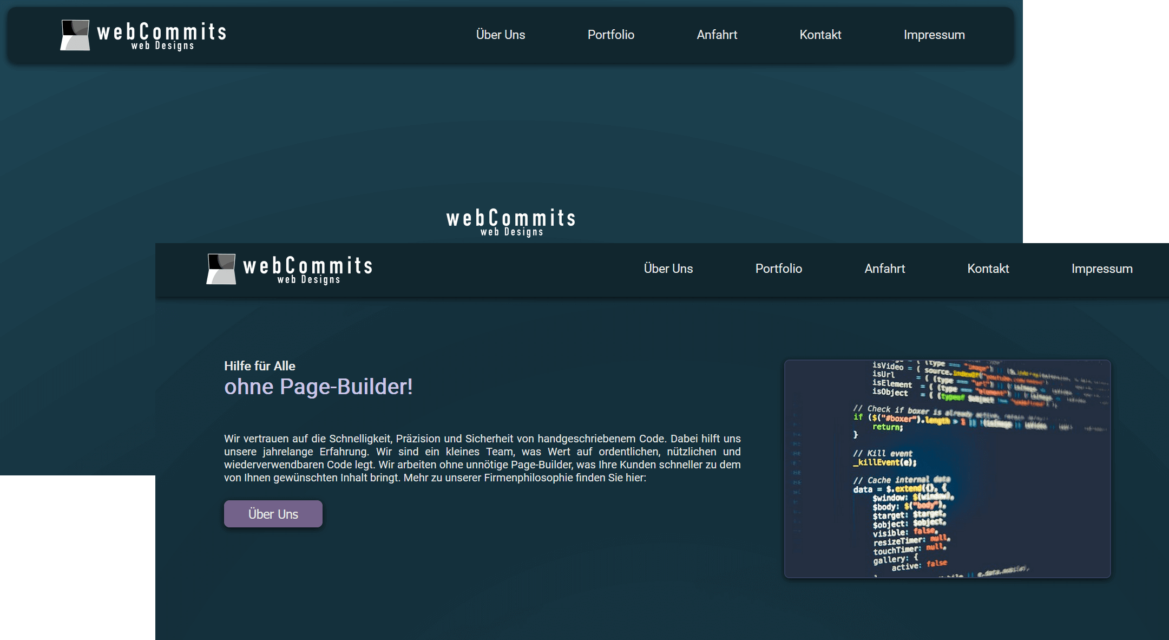1169x640 pixels.
Task: Click the purple Über Uns button
Action: 273,514
